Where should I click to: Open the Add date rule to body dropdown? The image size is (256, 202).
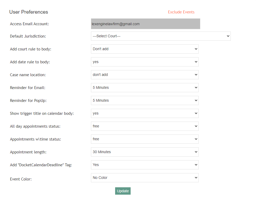145,62
